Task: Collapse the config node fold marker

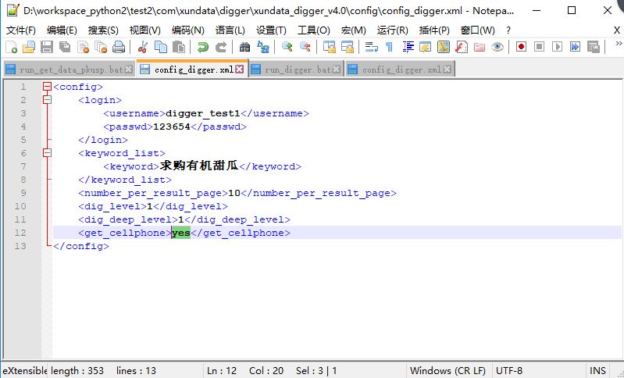Action: click(x=47, y=87)
